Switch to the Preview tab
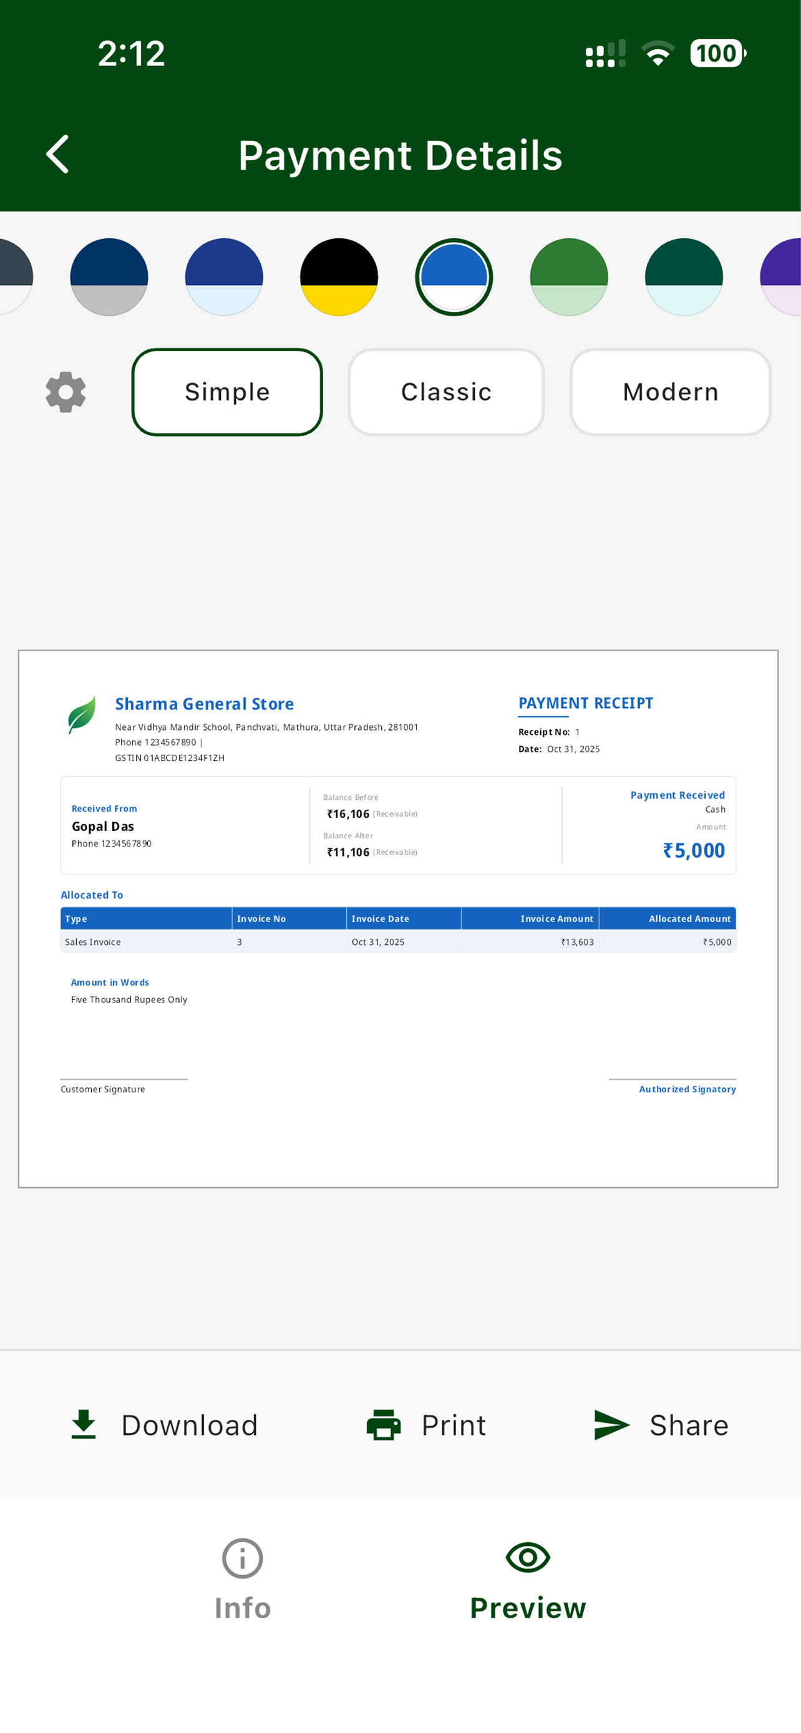The width and height of the screenshot is (801, 1733). pos(528,1580)
